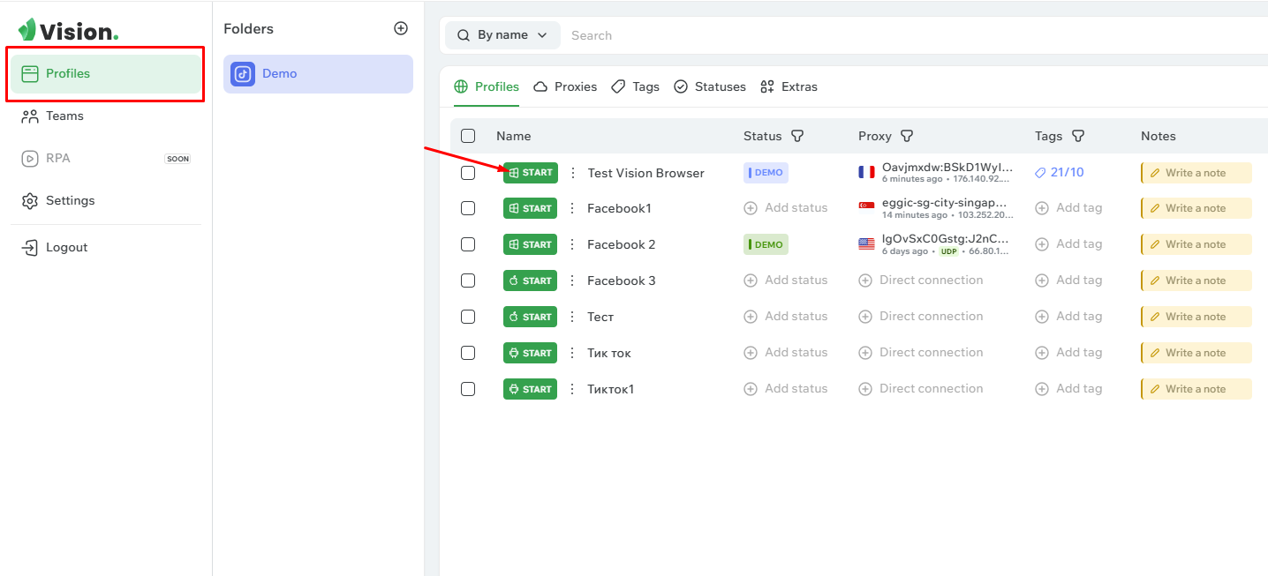
Task: Click the Name column header
Action: point(514,136)
